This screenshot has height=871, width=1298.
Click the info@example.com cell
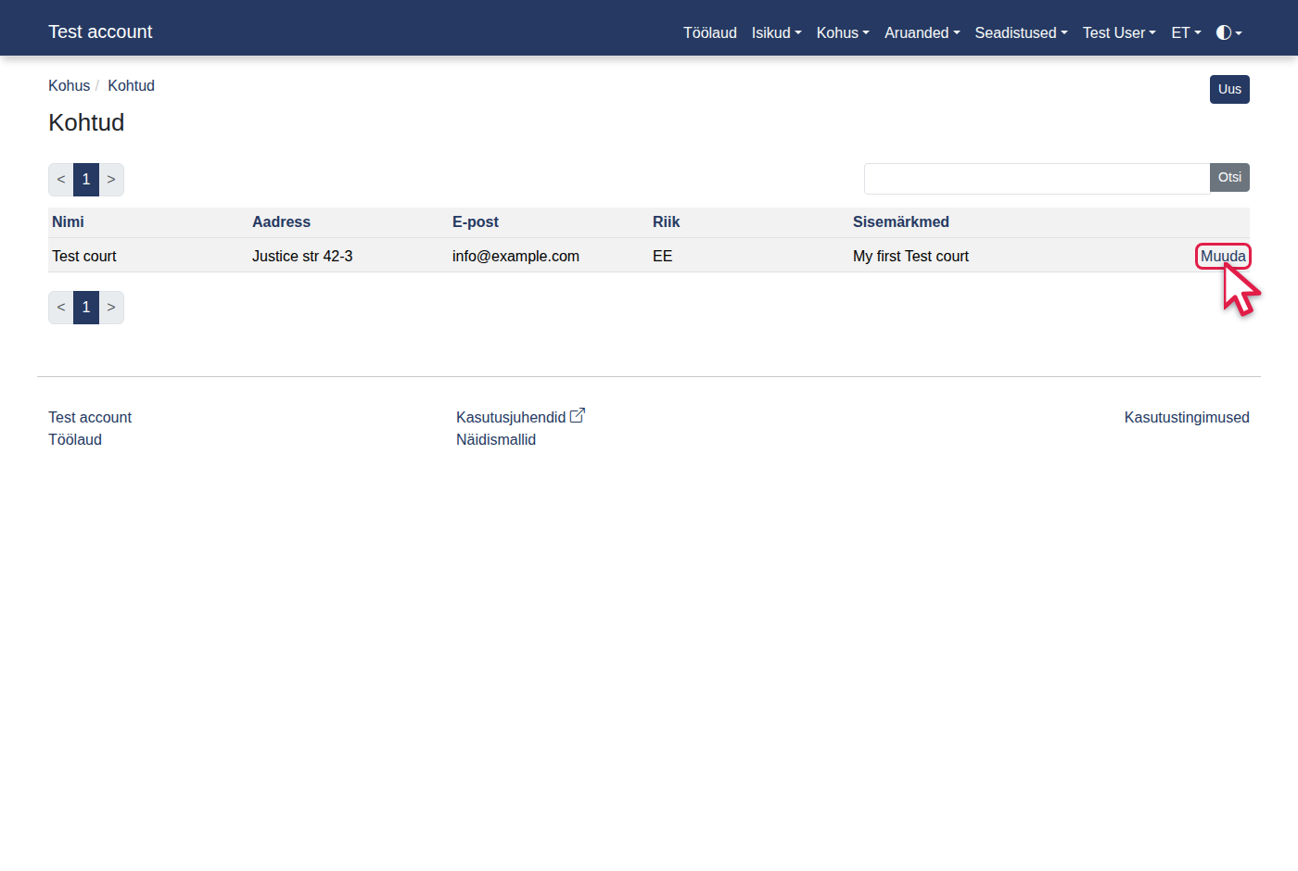click(x=515, y=256)
